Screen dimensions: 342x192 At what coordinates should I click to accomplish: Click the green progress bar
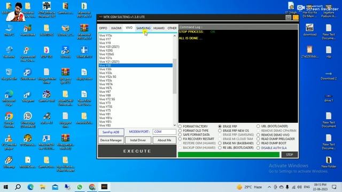229,155
